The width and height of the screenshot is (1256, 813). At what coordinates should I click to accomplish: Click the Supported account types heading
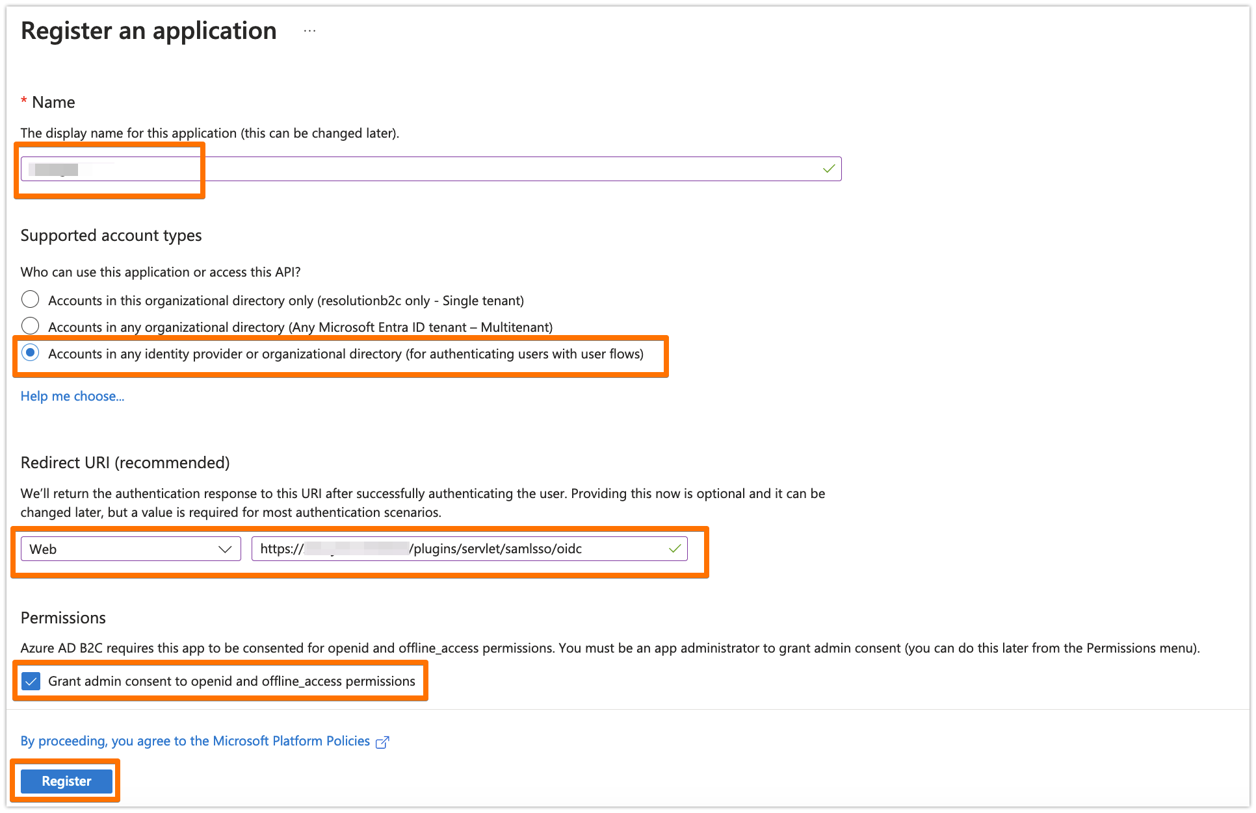tap(111, 235)
